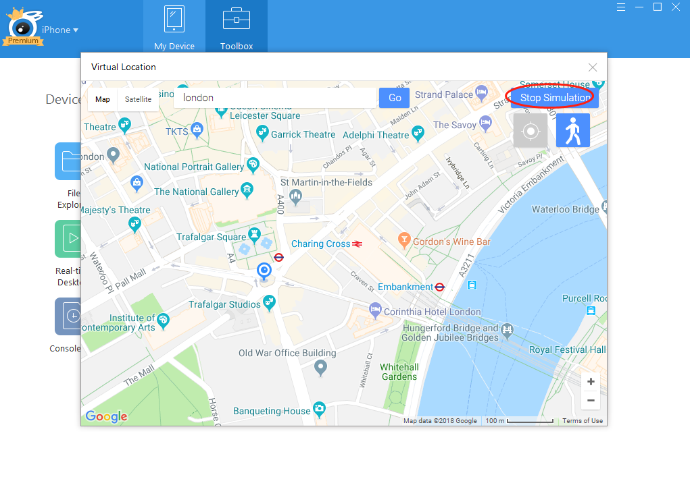Viewport: 690px width, 479px height.
Task: Click the Go search button
Action: 395,98
